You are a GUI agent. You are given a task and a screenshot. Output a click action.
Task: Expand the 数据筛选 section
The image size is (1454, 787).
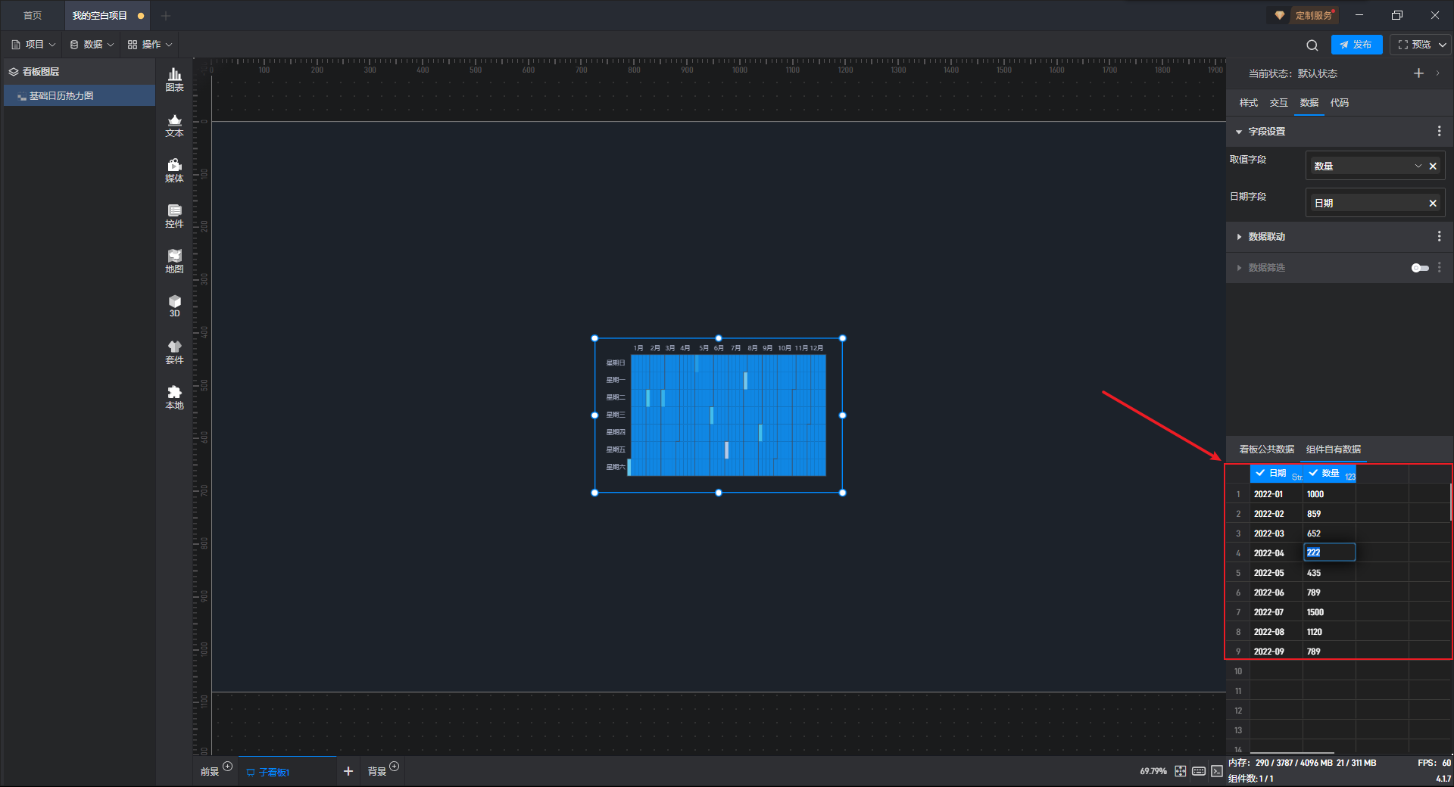[x=1239, y=268]
